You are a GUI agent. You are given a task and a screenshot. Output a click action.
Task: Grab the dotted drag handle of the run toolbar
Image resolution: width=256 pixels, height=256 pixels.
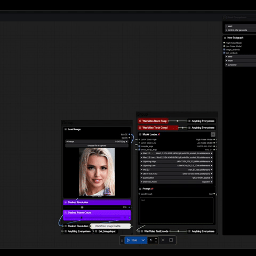tap(122, 241)
